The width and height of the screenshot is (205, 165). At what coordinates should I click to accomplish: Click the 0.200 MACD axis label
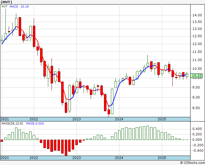[197, 134]
